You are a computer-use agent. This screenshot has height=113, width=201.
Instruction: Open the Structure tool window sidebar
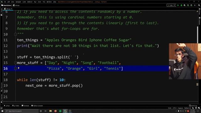(1, 87)
